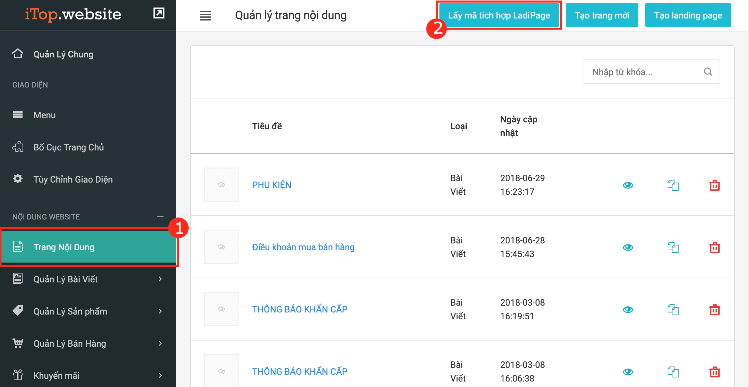749x387 pixels.
Task: Toggle eye icon for Điều khoản mua bán hàng
Action: (x=628, y=248)
